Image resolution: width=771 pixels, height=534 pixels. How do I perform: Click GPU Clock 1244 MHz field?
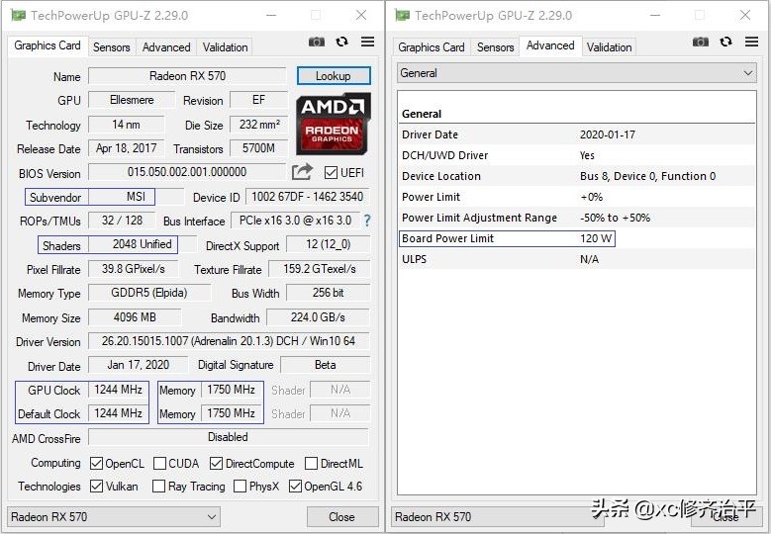pos(119,390)
